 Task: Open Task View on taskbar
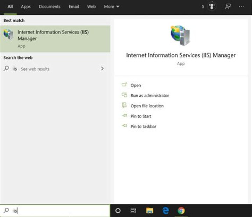pos(133,210)
